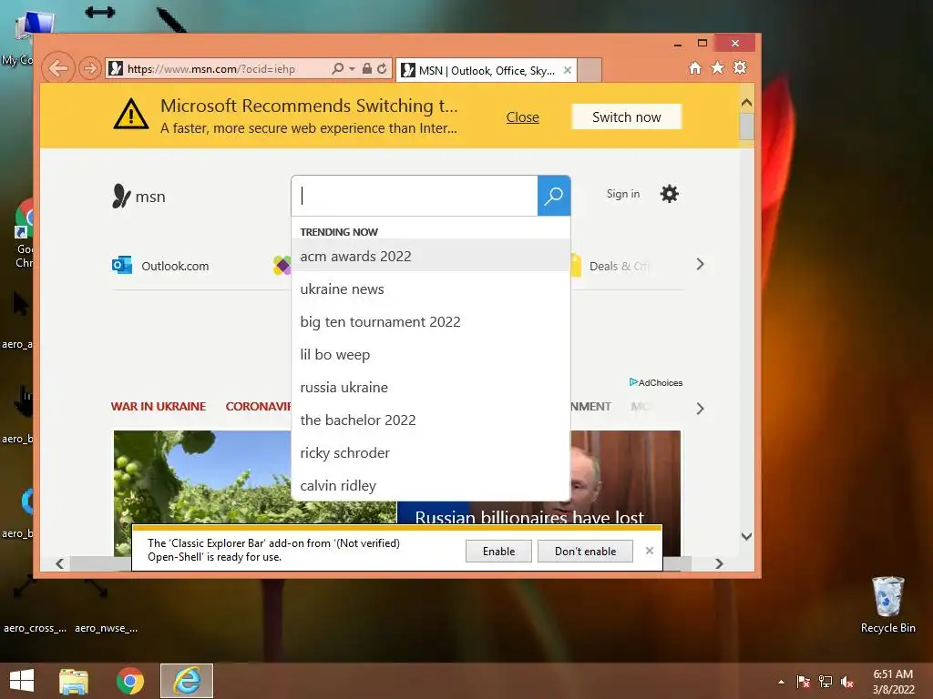Dismiss the add-on notification bar
Screen dimensions: 933x699
click(649, 551)
